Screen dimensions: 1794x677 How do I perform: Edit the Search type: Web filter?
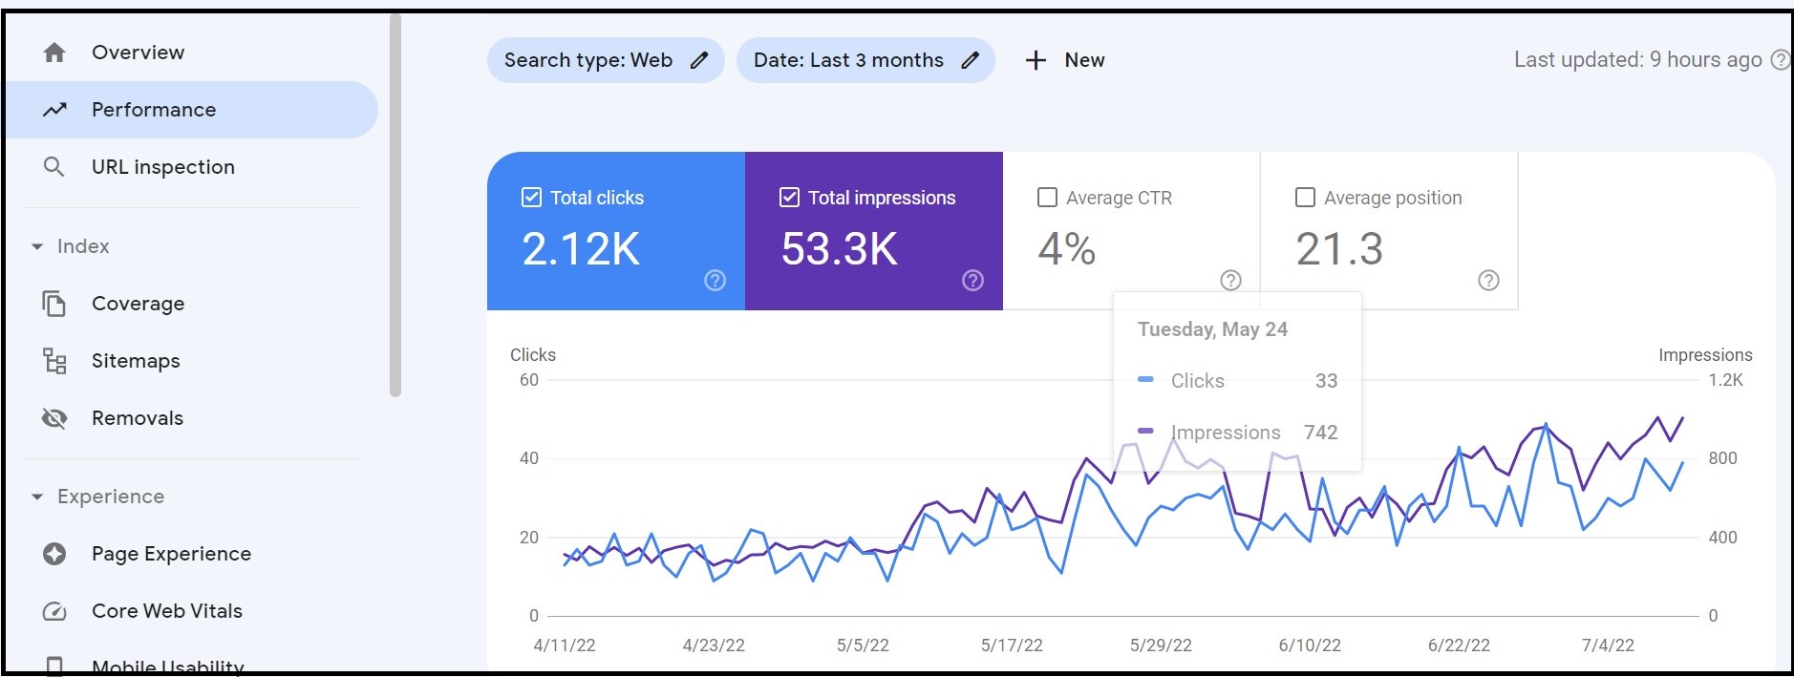(x=699, y=60)
